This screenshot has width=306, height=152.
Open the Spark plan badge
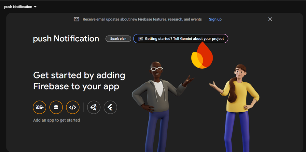coord(118,39)
